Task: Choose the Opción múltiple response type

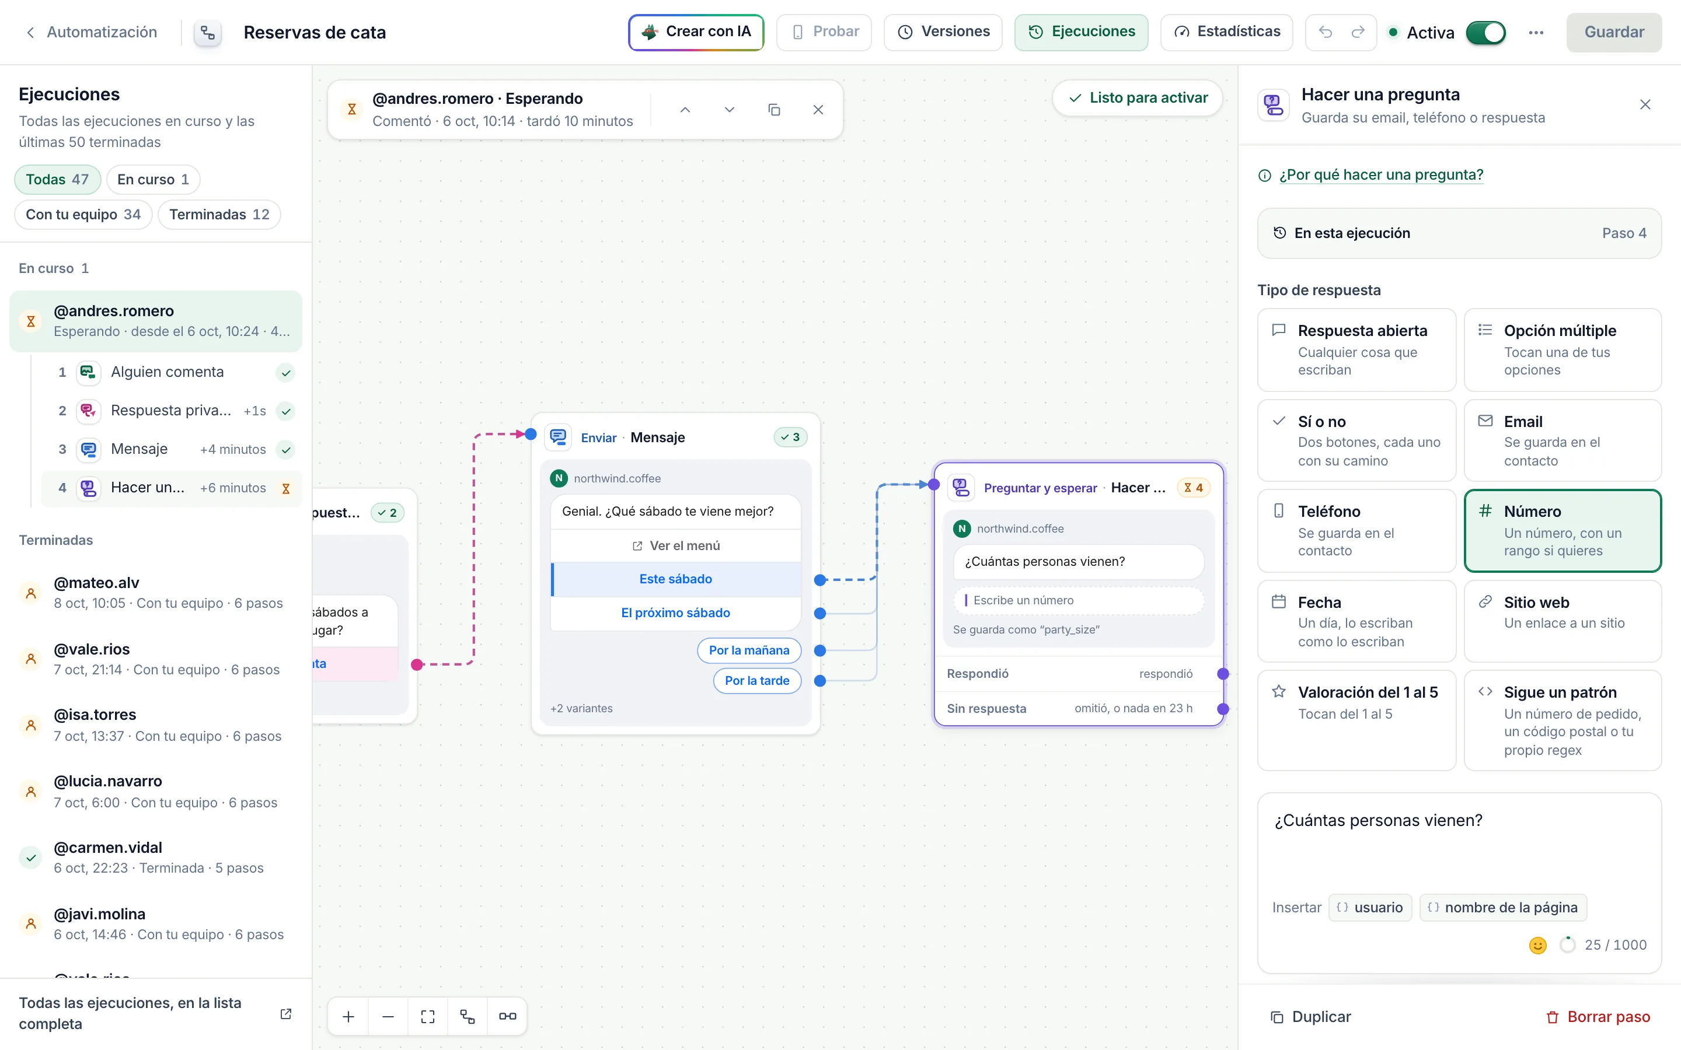Action: (1562, 350)
